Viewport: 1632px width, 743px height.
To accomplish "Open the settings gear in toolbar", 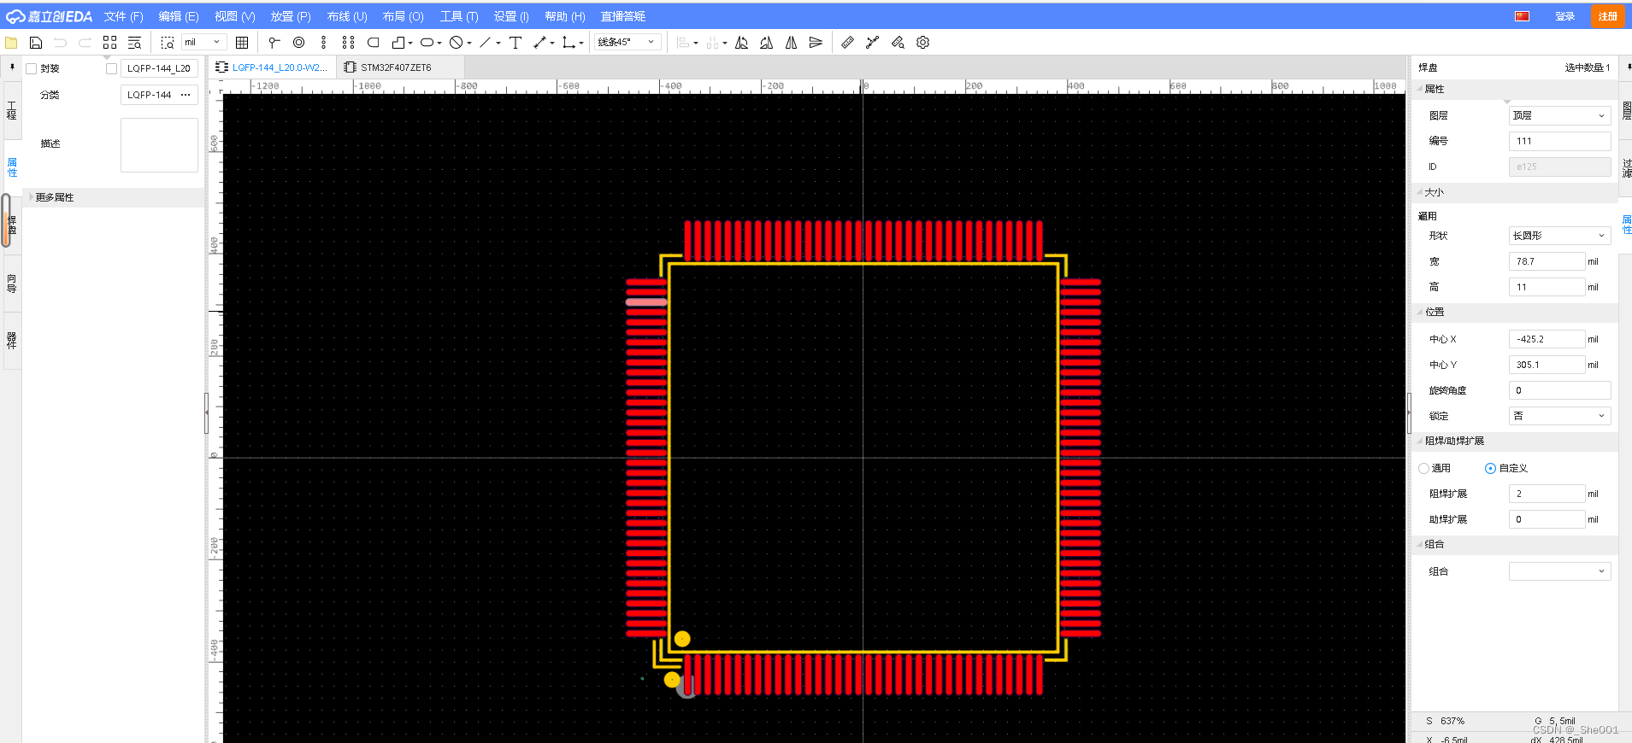I will coord(922,43).
